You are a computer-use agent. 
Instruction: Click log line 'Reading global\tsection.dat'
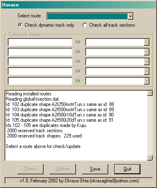32,99
